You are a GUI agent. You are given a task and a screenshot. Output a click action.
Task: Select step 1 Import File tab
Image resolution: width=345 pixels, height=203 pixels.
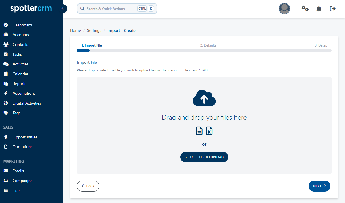pyautogui.click(x=92, y=45)
